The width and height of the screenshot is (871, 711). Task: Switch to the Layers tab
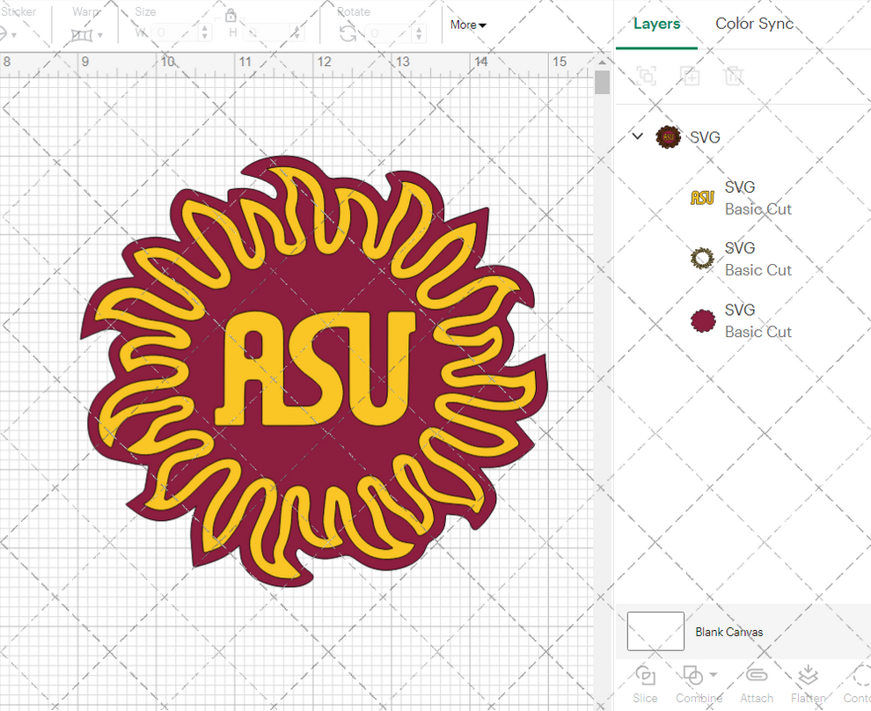656,24
